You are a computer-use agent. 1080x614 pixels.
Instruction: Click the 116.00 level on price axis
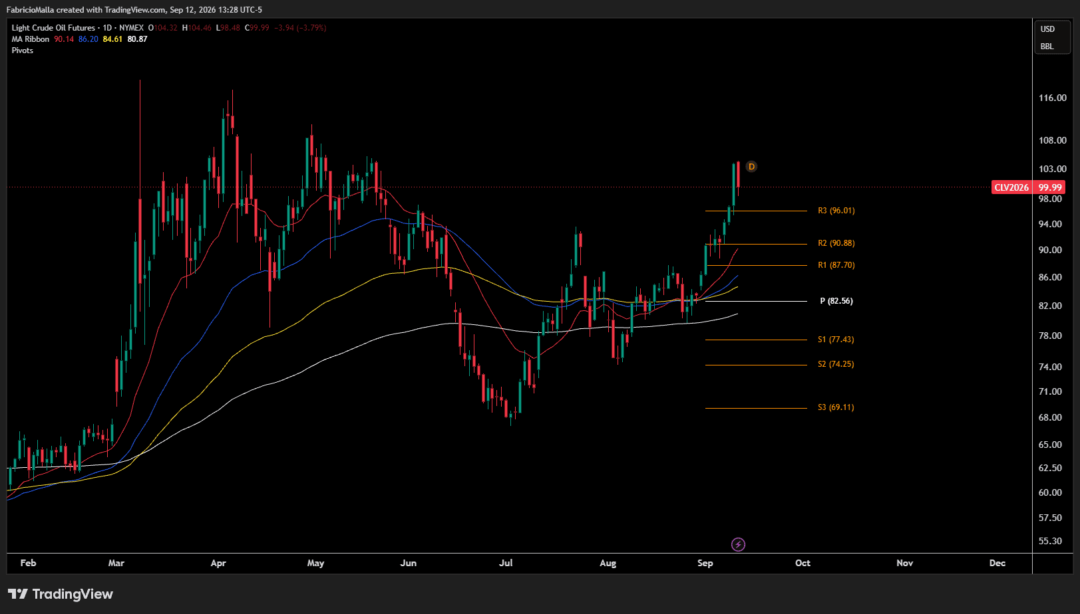pyautogui.click(x=1053, y=98)
